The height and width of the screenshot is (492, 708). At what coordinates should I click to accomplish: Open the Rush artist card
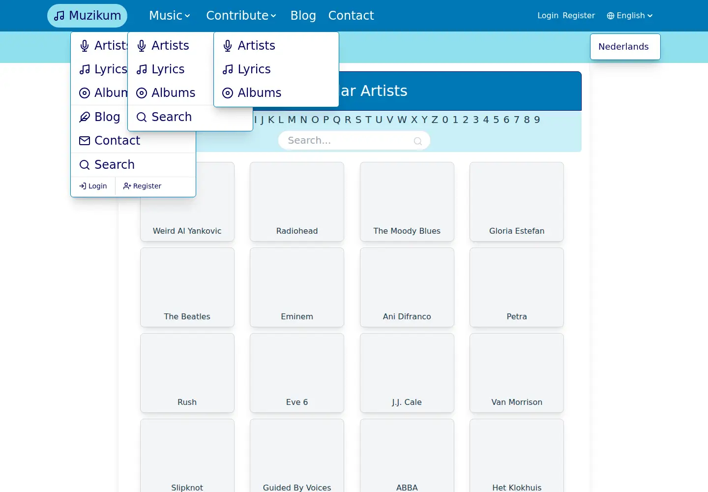pyautogui.click(x=187, y=373)
